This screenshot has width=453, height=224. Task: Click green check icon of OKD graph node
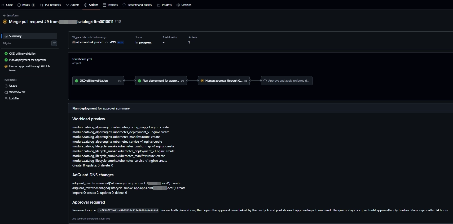coord(77,81)
